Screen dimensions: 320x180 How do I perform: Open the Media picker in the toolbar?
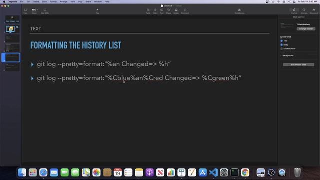(x=176, y=11)
